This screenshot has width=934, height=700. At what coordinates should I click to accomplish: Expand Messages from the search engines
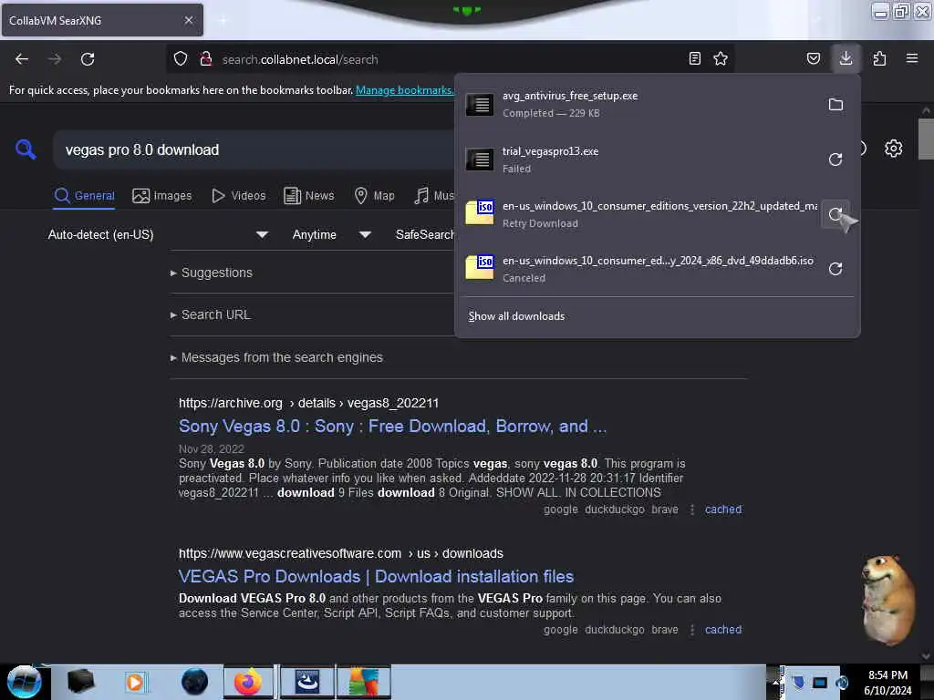[276, 357]
